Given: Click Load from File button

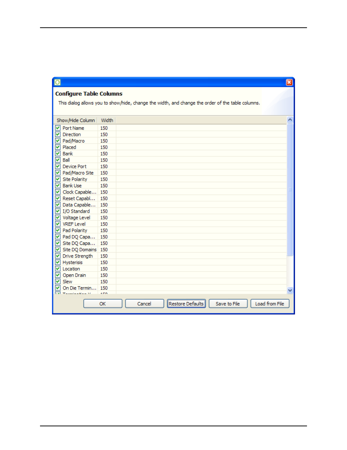Looking at the screenshot, I should tap(270, 304).
